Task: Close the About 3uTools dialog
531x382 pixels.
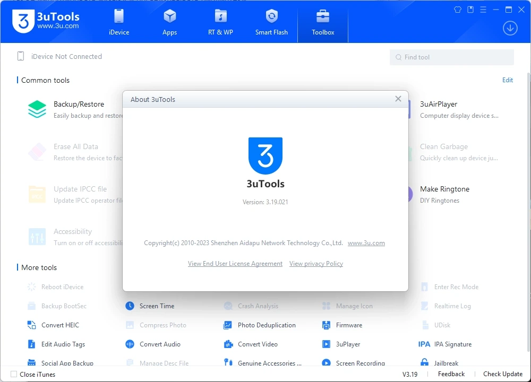Action: (x=398, y=99)
